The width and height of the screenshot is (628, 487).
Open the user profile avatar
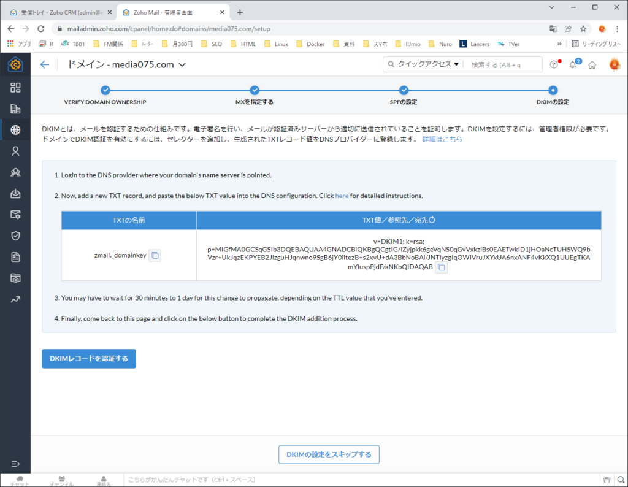[x=615, y=64]
